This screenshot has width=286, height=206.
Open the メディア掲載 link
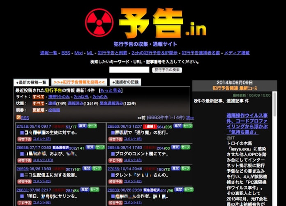237,53
